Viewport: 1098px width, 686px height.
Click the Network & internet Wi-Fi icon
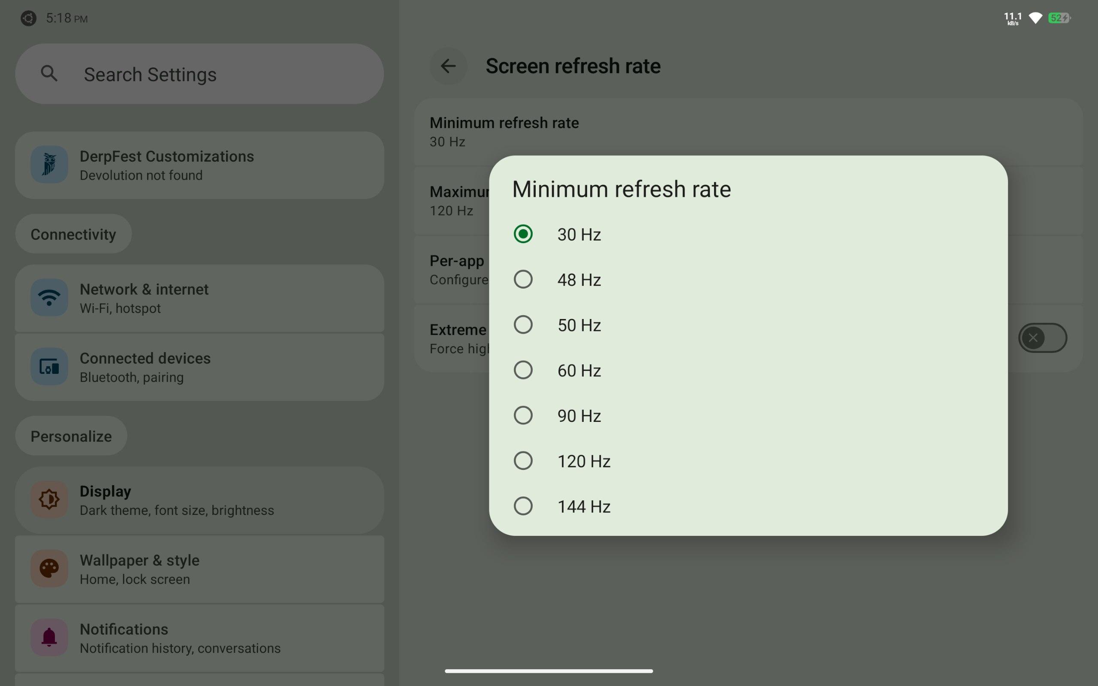pos(49,298)
